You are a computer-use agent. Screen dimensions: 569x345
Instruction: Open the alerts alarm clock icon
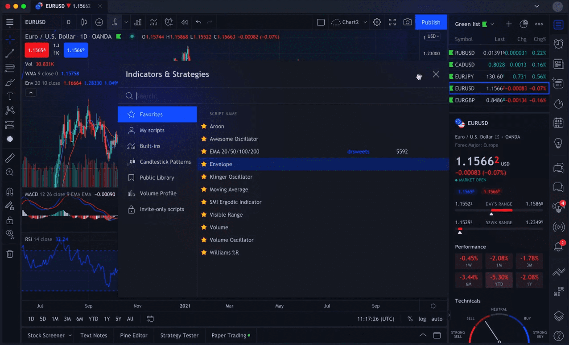[558, 44]
